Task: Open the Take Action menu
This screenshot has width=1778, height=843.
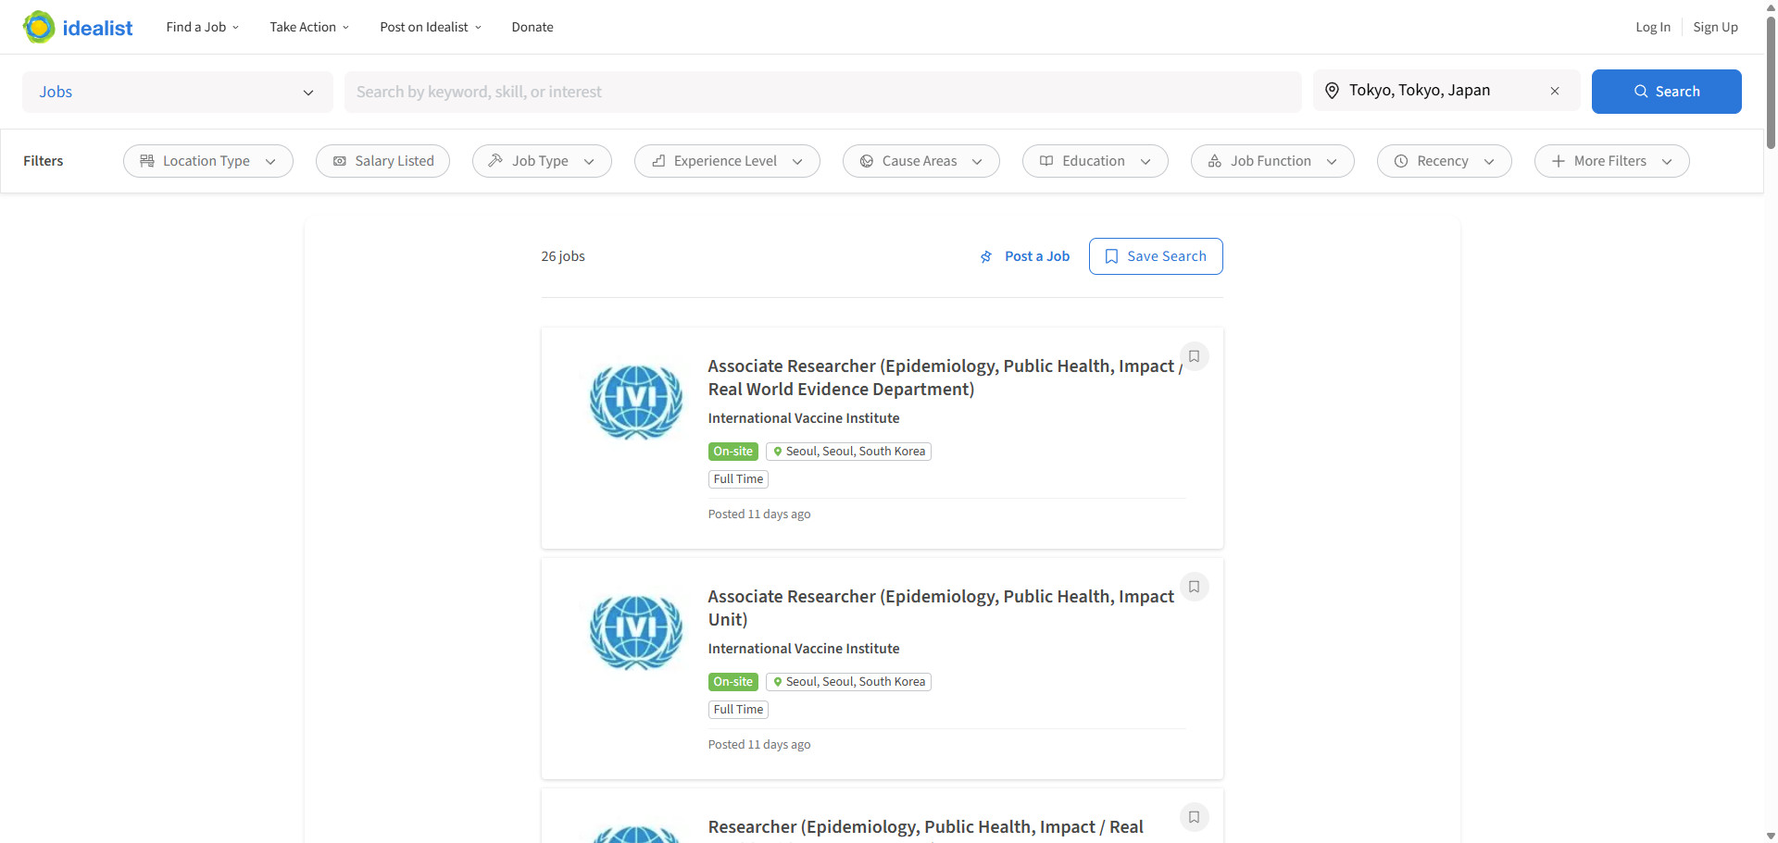Action: (309, 27)
